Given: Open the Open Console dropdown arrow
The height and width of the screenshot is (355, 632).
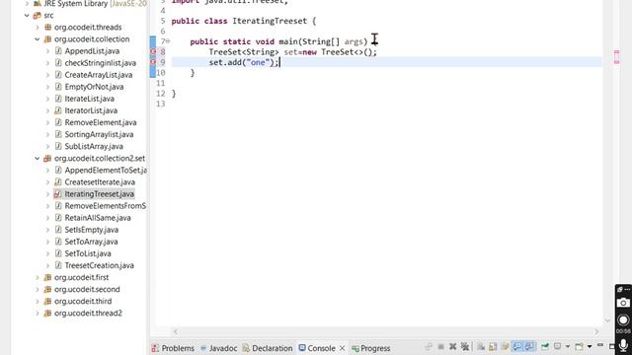Looking at the screenshot, I should pos(590,346).
